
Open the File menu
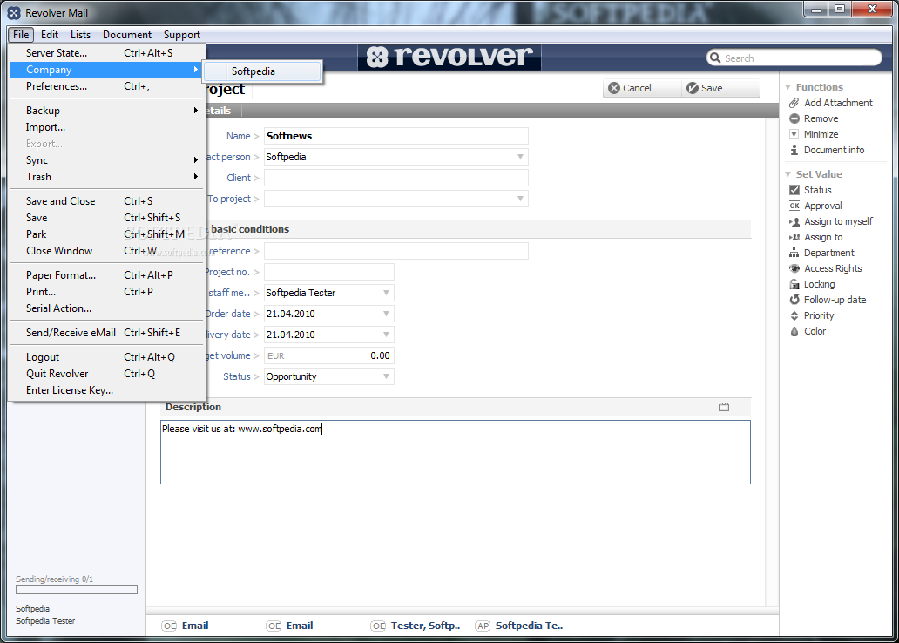pos(21,35)
